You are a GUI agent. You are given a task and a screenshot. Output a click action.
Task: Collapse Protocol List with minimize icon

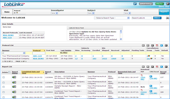pos(148,45)
